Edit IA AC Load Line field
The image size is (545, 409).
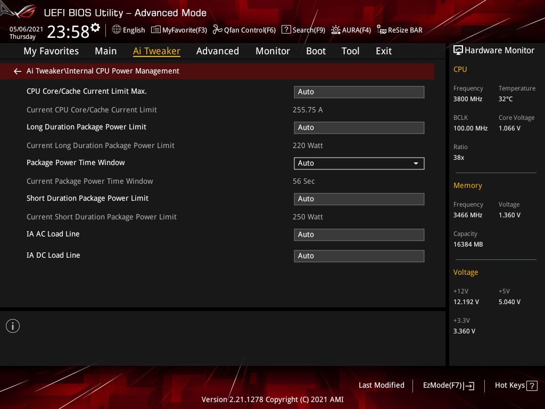click(359, 235)
